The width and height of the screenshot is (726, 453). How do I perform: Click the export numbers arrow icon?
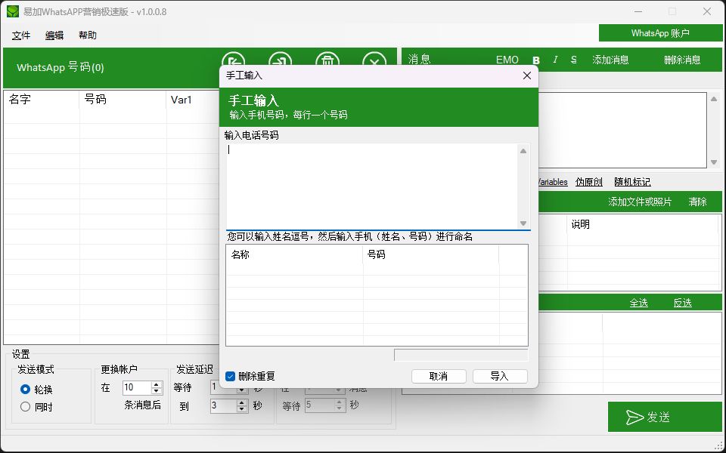tap(280, 60)
